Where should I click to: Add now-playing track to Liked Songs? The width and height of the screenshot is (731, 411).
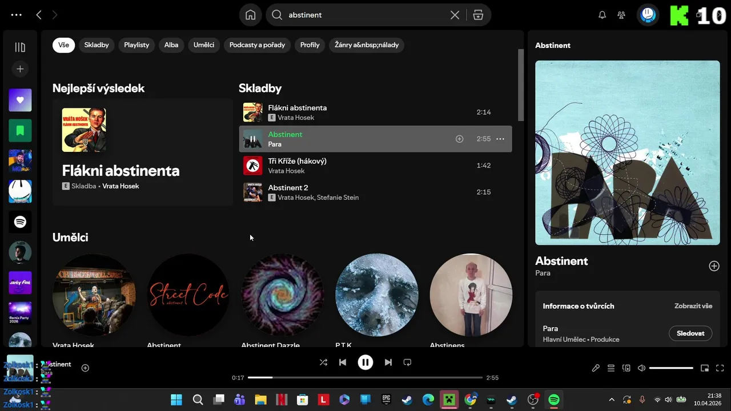click(85, 368)
